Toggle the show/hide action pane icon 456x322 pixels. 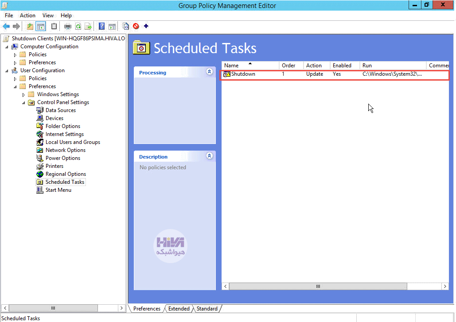pos(112,27)
